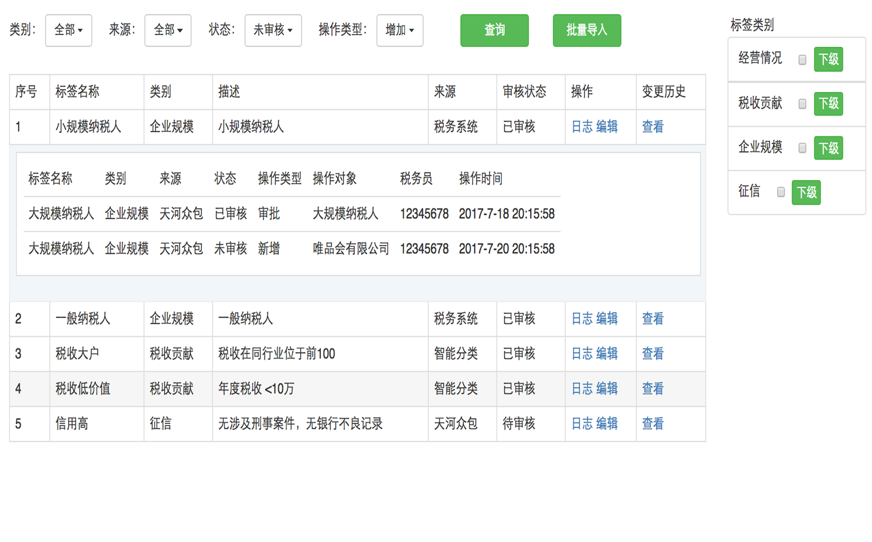Click 下级 button beside 征信
872x542 pixels.
click(806, 192)
